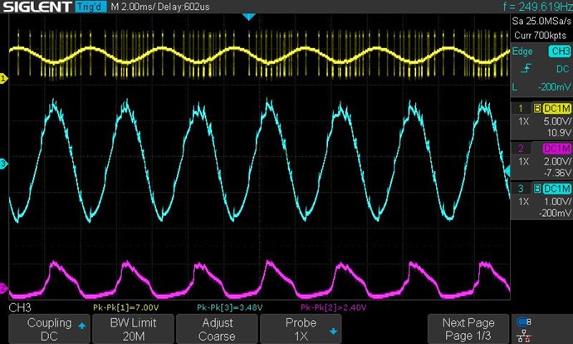Viewport: 573px width, 344px height.
Task: Go to Next Page 1/3
Action: (x=468, y=329)
